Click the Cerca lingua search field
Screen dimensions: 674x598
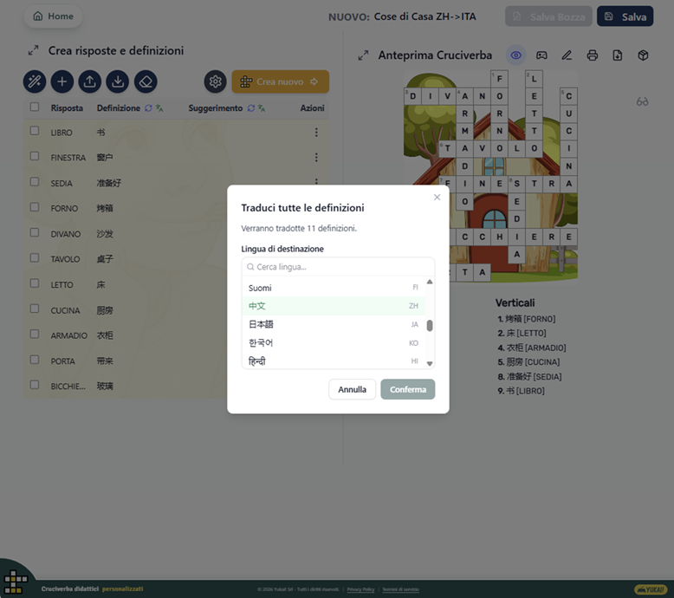(x=338, y=267)
